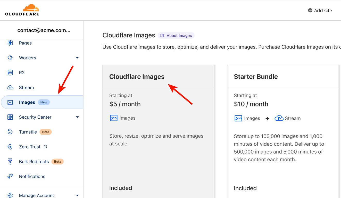The image size is (341, 198).
Task: Open Pages via its lightning icon
Action: coord(10,43)
